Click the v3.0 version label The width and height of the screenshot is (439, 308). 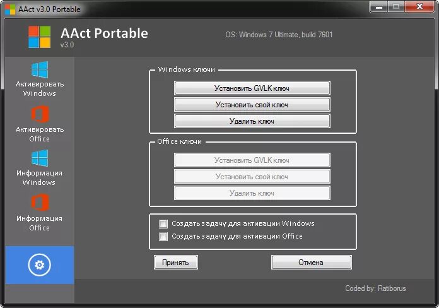click(67, 45)
